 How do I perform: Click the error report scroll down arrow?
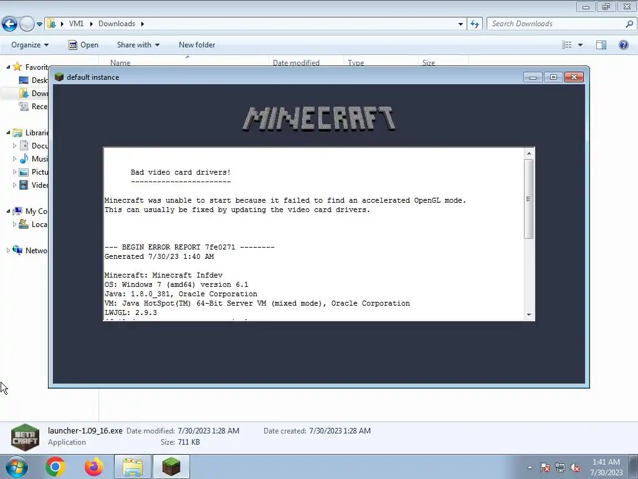tap(529, 314)
